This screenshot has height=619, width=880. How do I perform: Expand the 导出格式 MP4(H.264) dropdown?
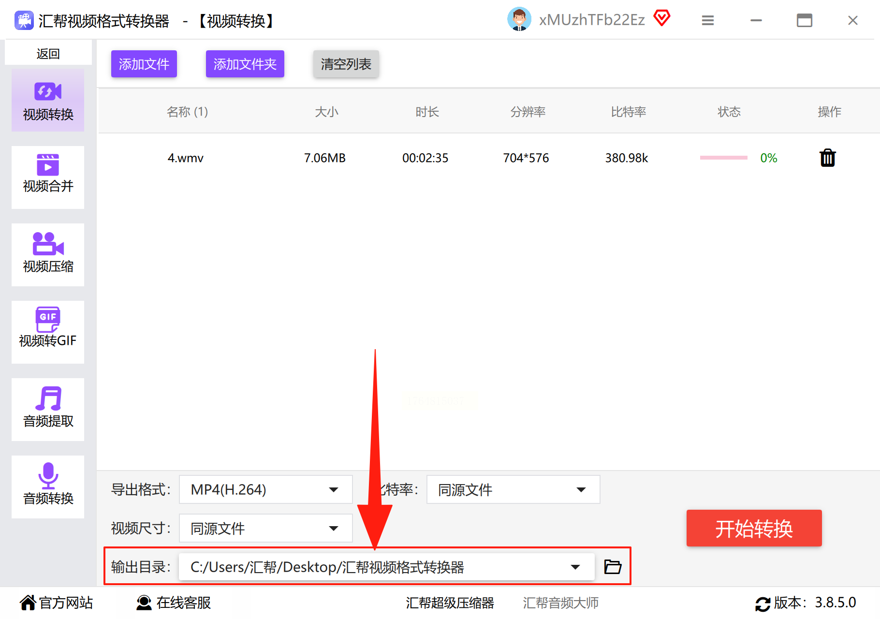click(266, 489)
